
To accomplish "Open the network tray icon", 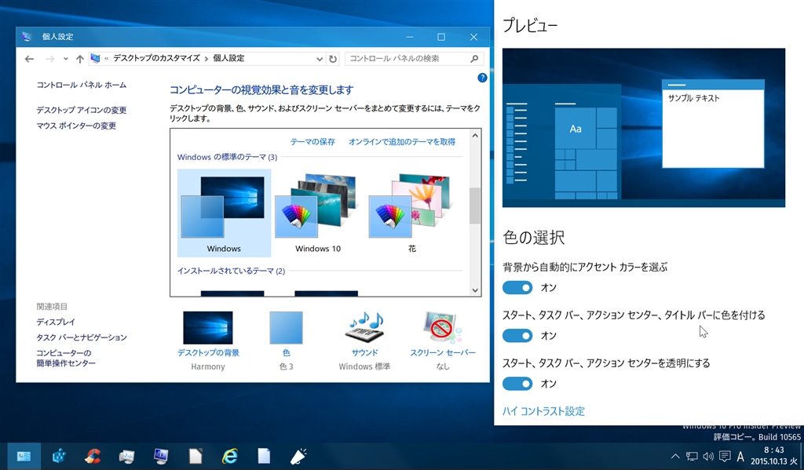I will tap(692, 456).
